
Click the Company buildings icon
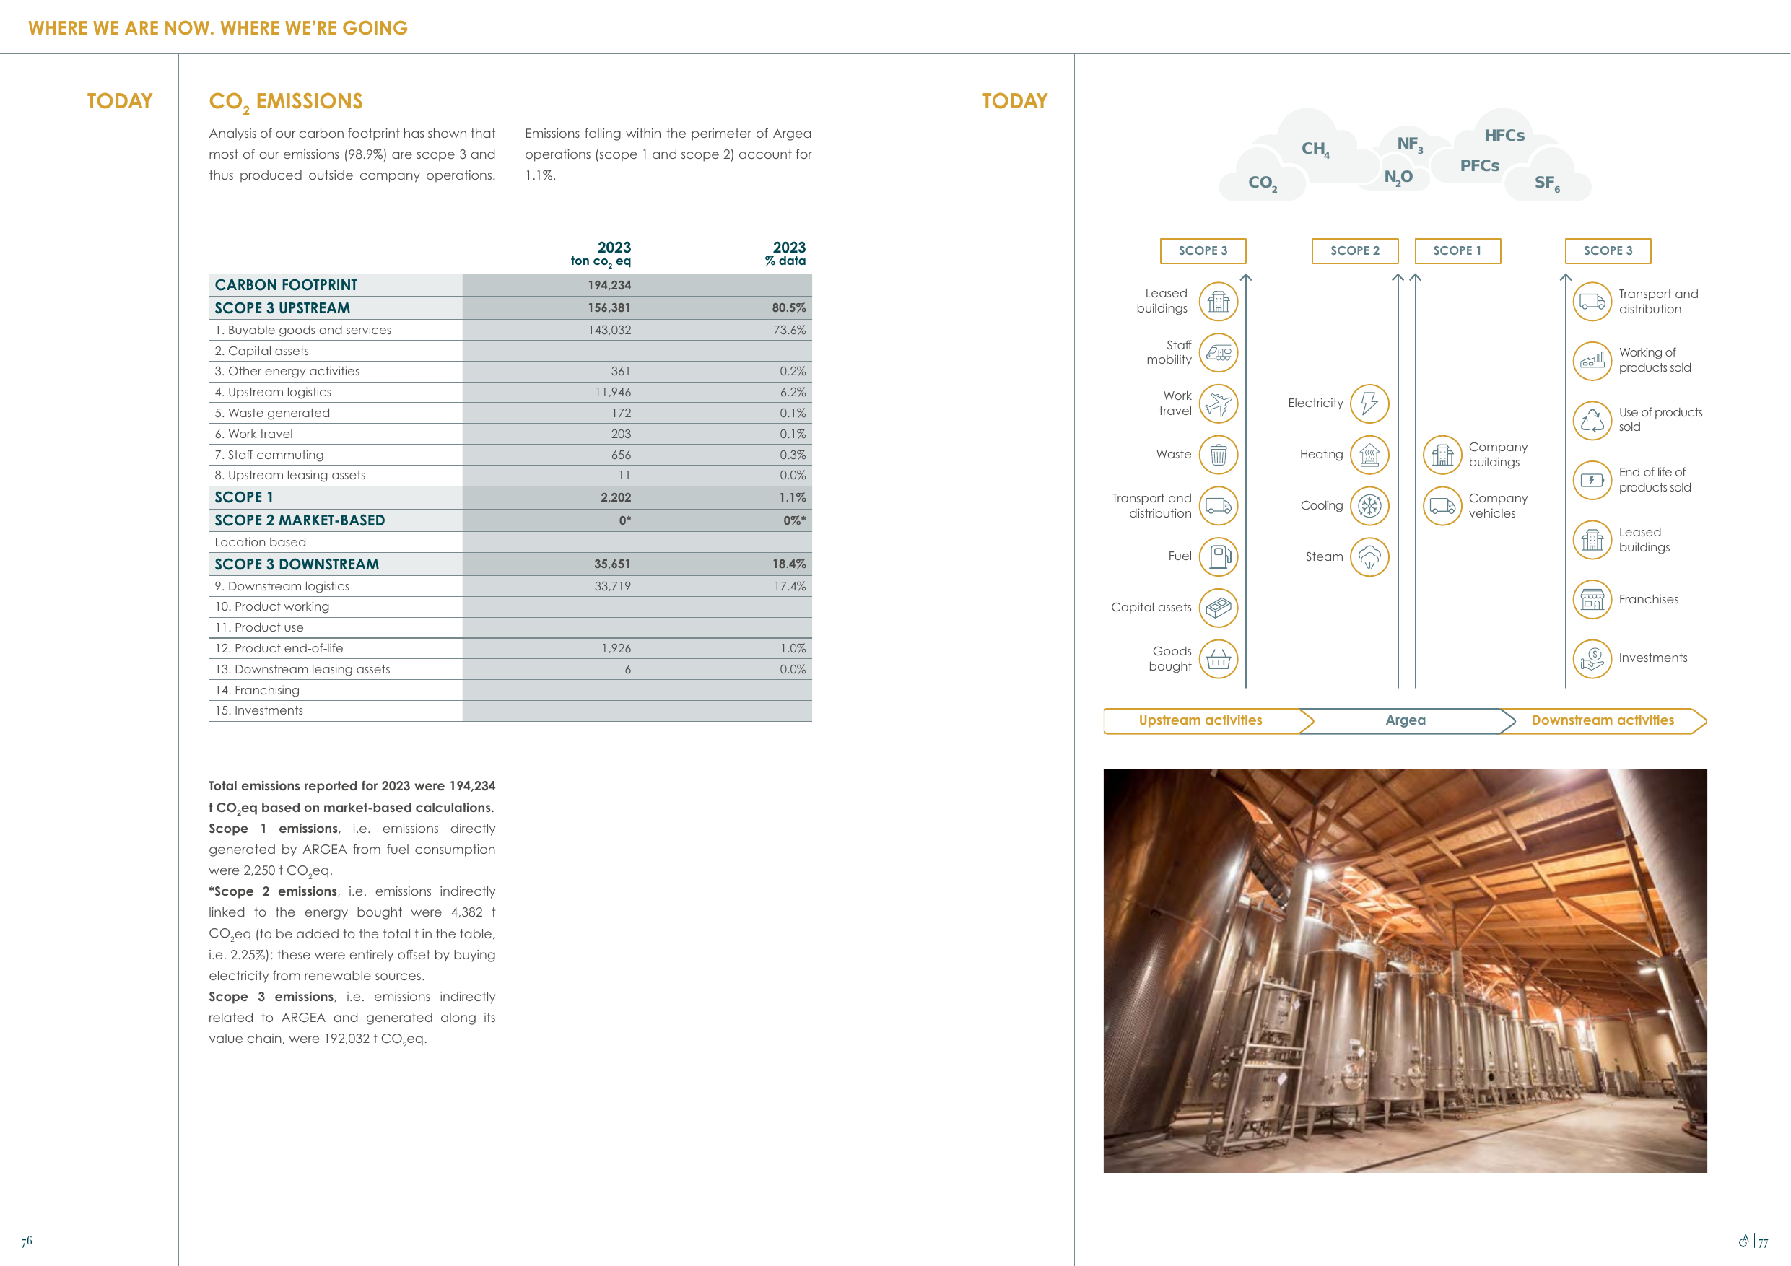1442,455
